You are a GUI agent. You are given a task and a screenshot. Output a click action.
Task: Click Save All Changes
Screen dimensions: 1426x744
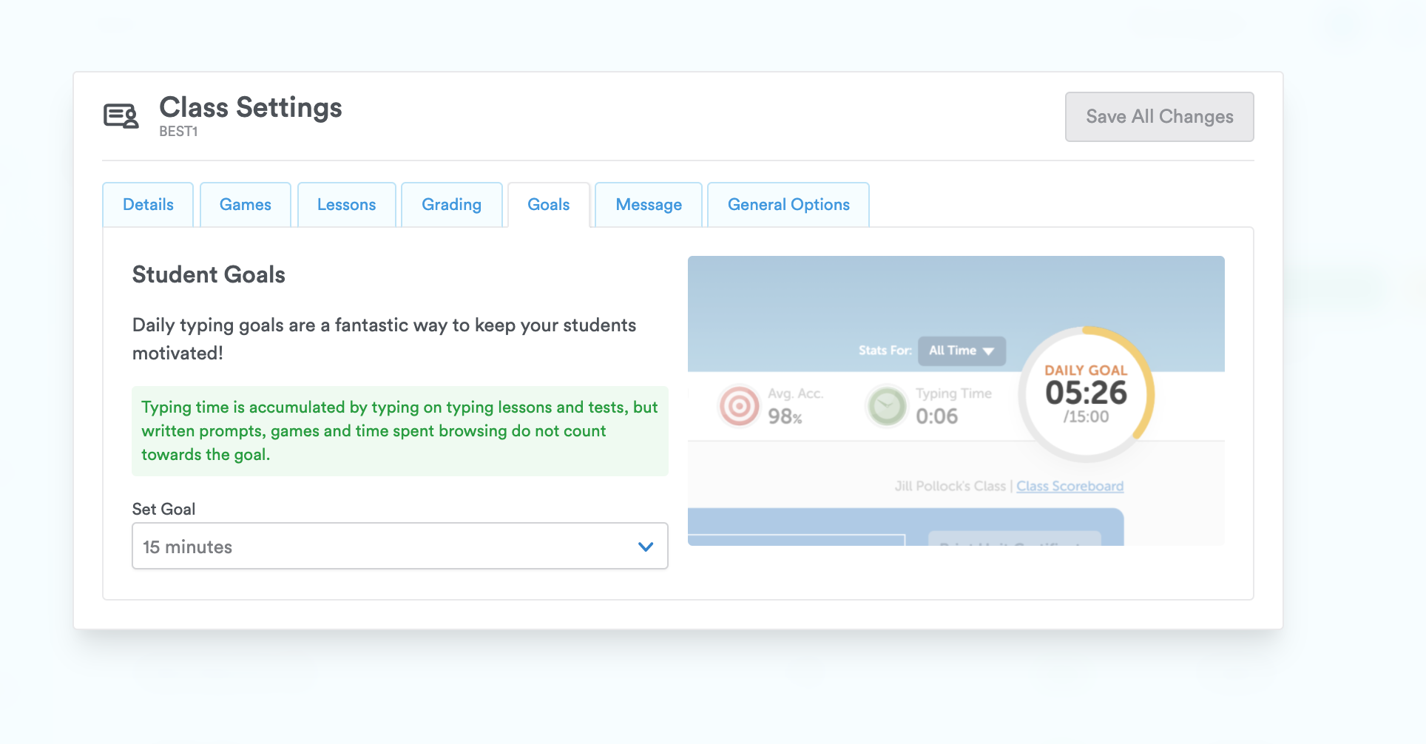pyautogui.click(x=1158, y=116)
